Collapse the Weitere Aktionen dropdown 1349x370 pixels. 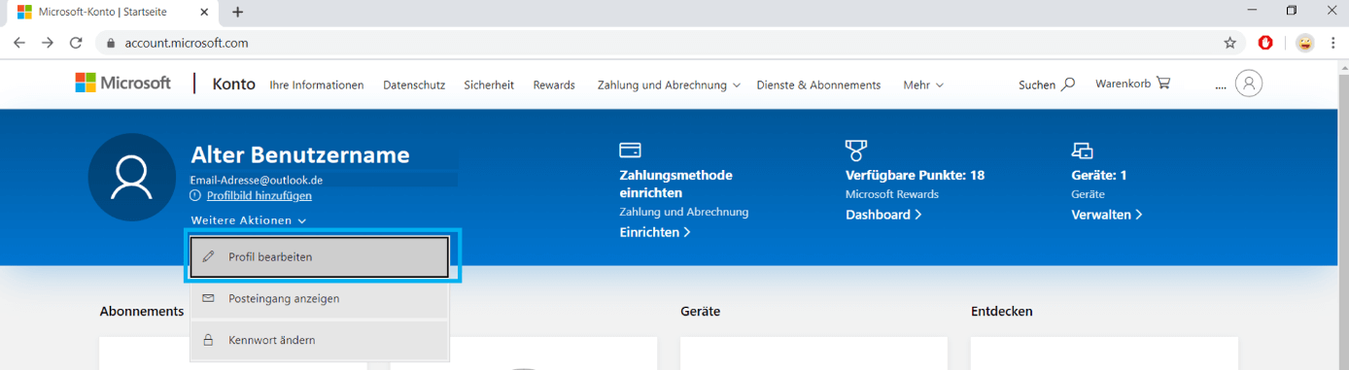(x=249, y=220)
